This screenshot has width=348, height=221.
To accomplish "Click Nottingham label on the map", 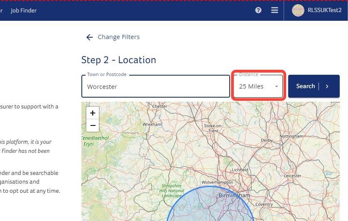I will (x=291, y=136).
